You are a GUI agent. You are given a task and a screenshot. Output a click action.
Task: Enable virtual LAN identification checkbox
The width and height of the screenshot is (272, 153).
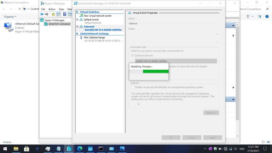(133, 87)
